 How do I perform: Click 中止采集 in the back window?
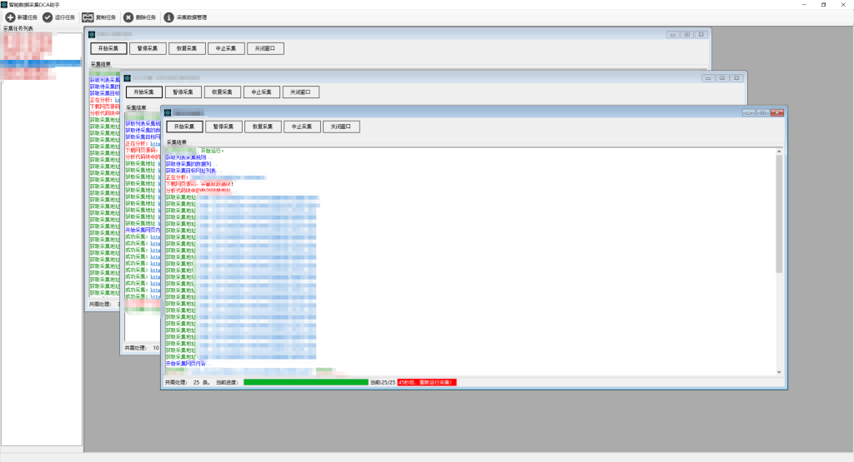point(225,48)
